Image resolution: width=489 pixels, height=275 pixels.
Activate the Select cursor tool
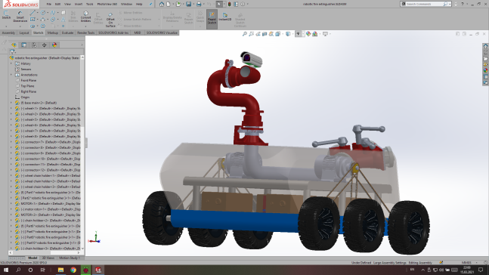pos(219,4)
